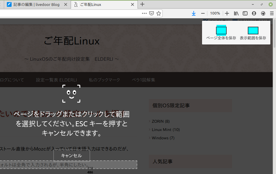276x174 pixels.
Task: Reset zoom level at 100%
Action: pos(215,13)
